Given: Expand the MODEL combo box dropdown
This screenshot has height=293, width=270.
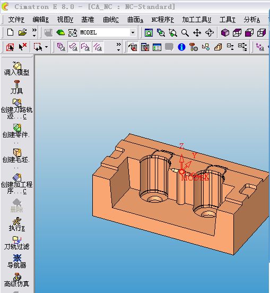Looking at the screenshot, I should pyautogui.click(x=133, y=33).
